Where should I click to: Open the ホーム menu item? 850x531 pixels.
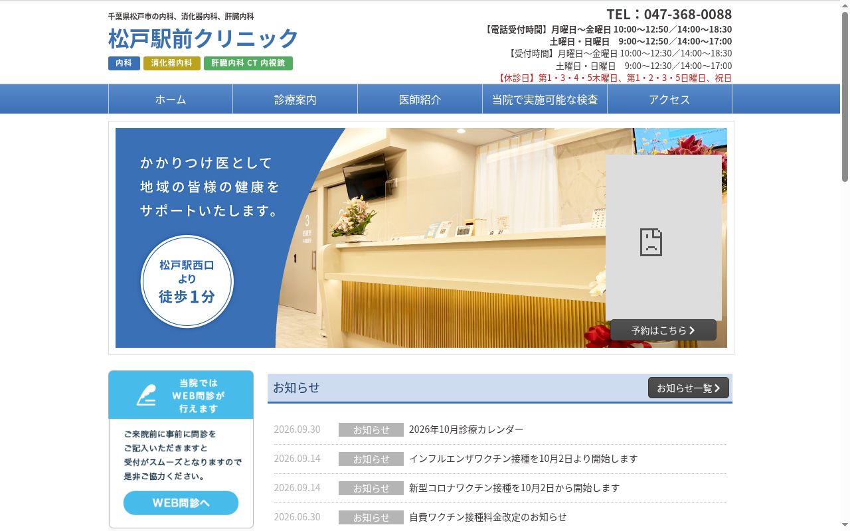pos(171,100)
